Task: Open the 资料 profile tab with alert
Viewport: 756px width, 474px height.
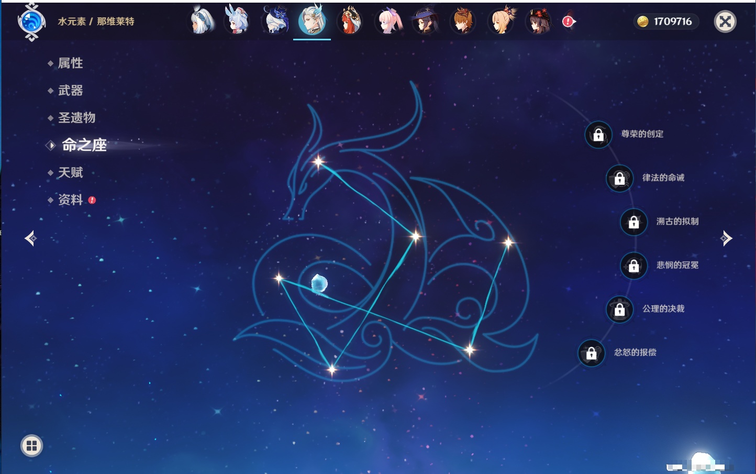Action: (x=70, y=200)
